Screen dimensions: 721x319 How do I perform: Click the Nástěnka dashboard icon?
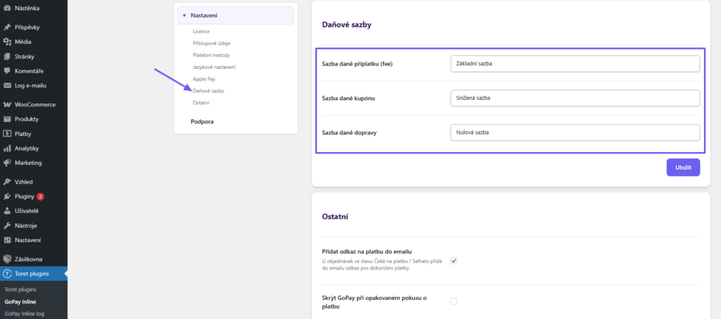(7, 8)
